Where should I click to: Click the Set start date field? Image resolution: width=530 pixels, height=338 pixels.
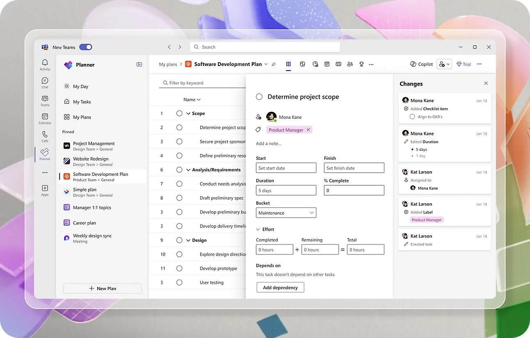click(286, 168)
